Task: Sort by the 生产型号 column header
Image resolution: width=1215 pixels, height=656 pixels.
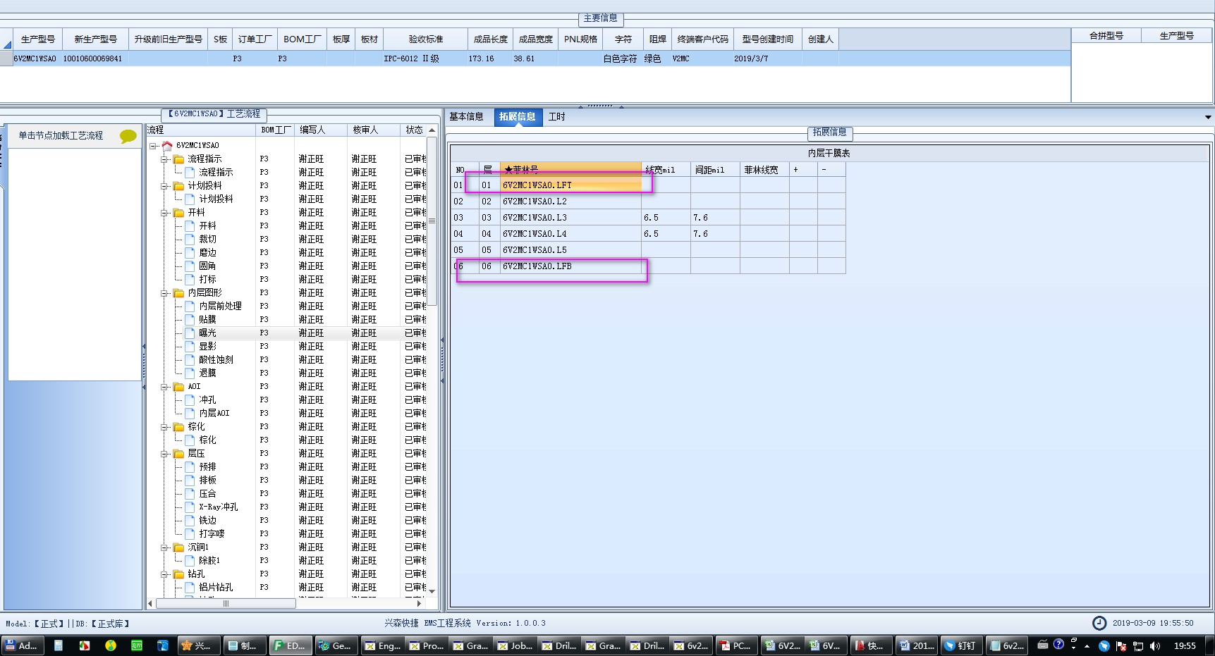Action: click(x=38, y=39)
